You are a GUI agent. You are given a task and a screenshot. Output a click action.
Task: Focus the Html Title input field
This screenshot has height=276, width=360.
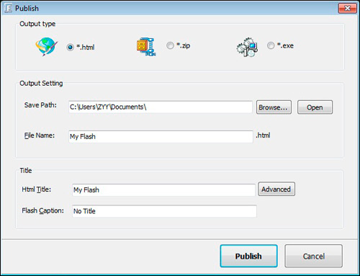tap(163, 190)
